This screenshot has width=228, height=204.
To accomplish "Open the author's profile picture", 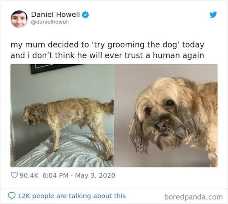I will click(x=19, y=19).
